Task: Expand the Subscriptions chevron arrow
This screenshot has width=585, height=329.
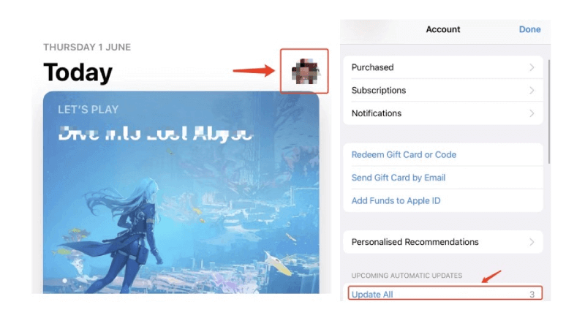Action: click(x=532, y=90)
